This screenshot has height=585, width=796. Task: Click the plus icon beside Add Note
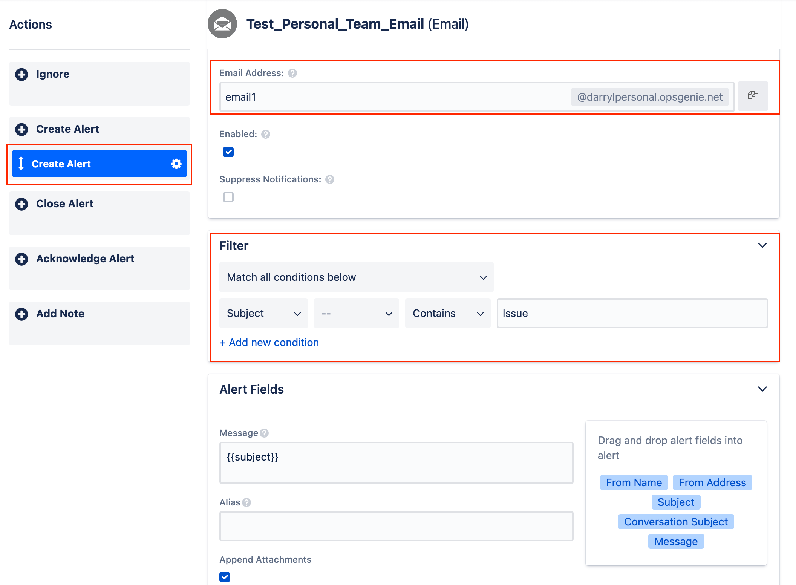click(21, 314)
